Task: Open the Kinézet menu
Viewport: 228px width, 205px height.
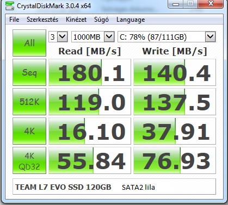Action: [x=76, y=20]
